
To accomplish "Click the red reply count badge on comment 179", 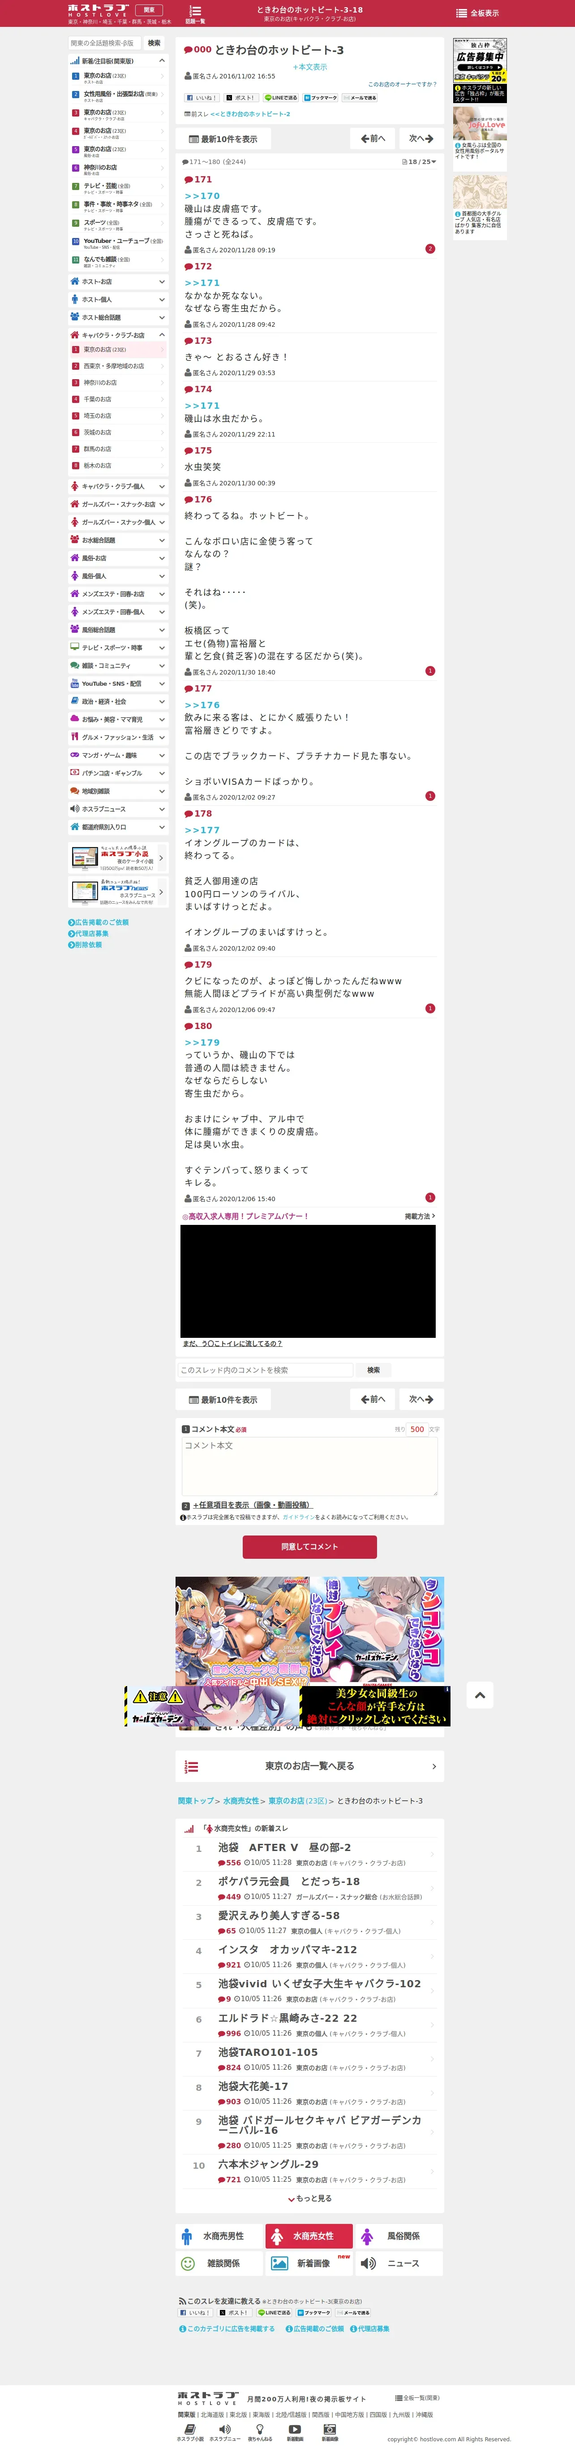I will pyautogui.click(x=430, y=1008).
